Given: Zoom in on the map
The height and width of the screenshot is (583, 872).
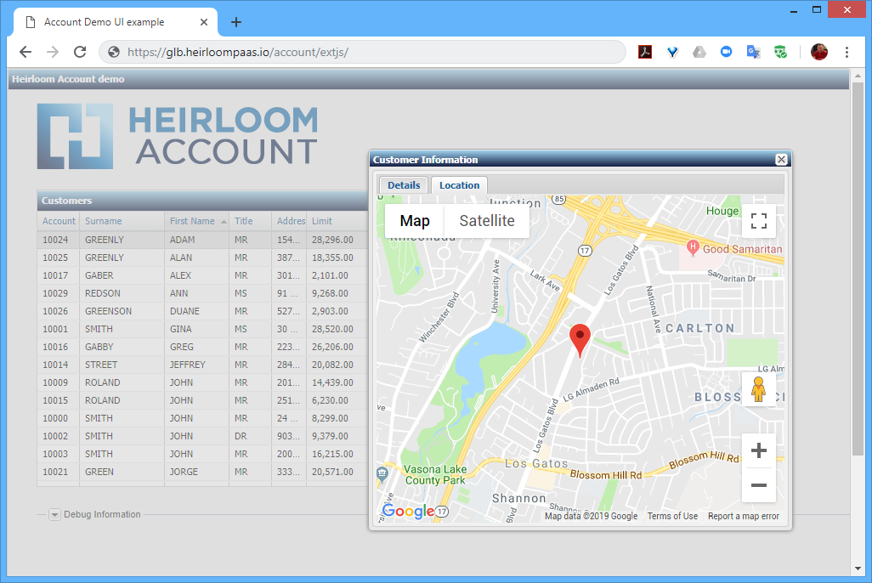Looking at the screenshot, I should pyautogui.click(x=759, y=450).
